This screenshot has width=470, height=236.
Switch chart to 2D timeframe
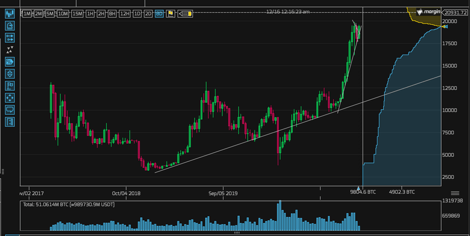point(148,14)
